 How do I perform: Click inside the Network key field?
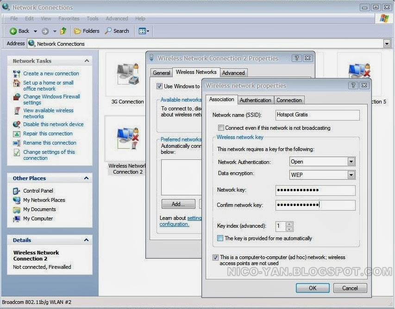point(315,190)
